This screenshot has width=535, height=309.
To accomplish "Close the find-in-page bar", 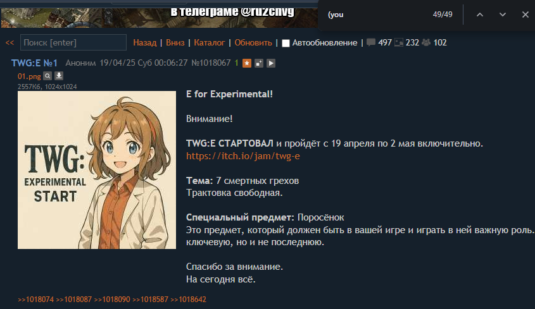I will tap(525, 15).
